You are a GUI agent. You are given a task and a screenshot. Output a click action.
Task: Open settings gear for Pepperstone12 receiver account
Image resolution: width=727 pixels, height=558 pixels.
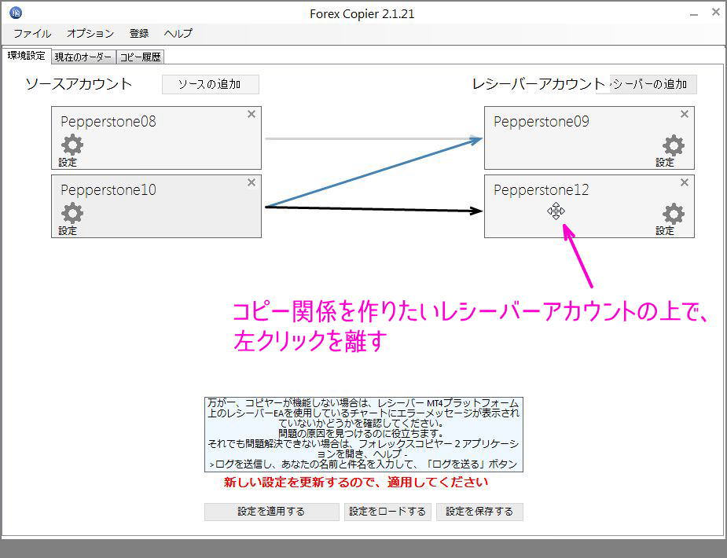[672, 214]
